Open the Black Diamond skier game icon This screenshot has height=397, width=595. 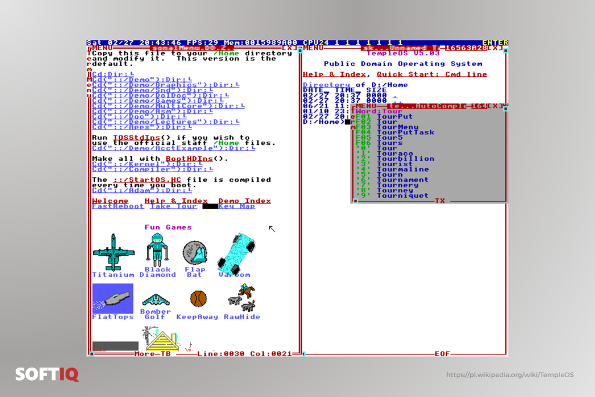157,250
